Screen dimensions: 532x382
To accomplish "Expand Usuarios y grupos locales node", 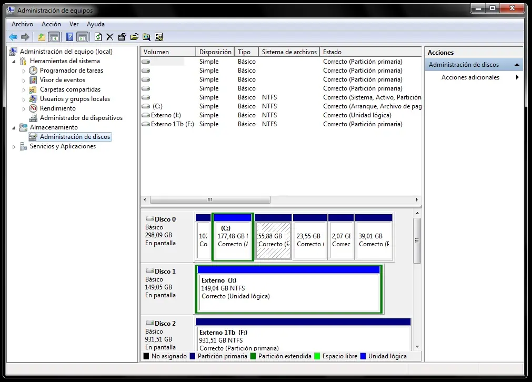I will [x=24, y=100].
